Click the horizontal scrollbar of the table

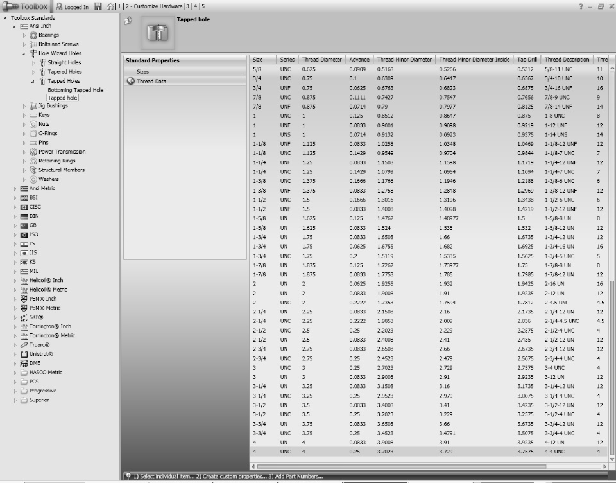click(400, 466)
